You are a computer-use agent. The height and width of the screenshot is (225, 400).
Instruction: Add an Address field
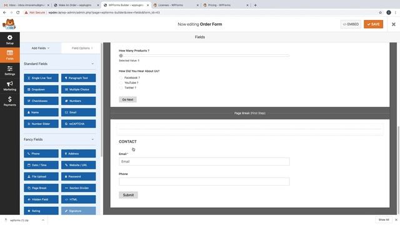[78, 154]
